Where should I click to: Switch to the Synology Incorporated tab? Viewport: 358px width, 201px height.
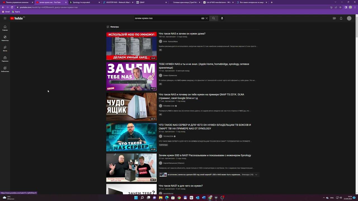pos(84,2)
